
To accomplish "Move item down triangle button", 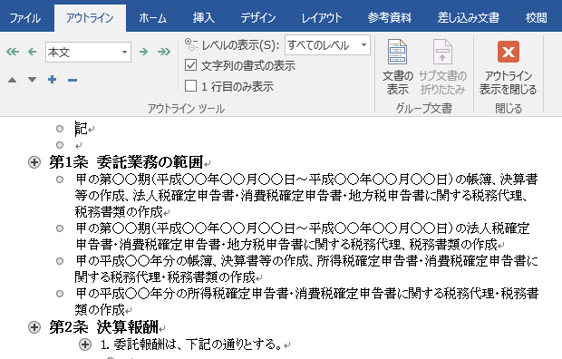I will 33,80.
